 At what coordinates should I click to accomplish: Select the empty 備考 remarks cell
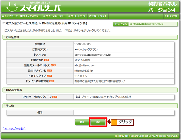124,113
